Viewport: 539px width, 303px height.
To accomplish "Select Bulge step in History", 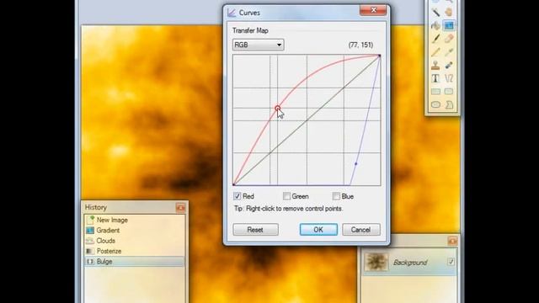I will point(134,262).
